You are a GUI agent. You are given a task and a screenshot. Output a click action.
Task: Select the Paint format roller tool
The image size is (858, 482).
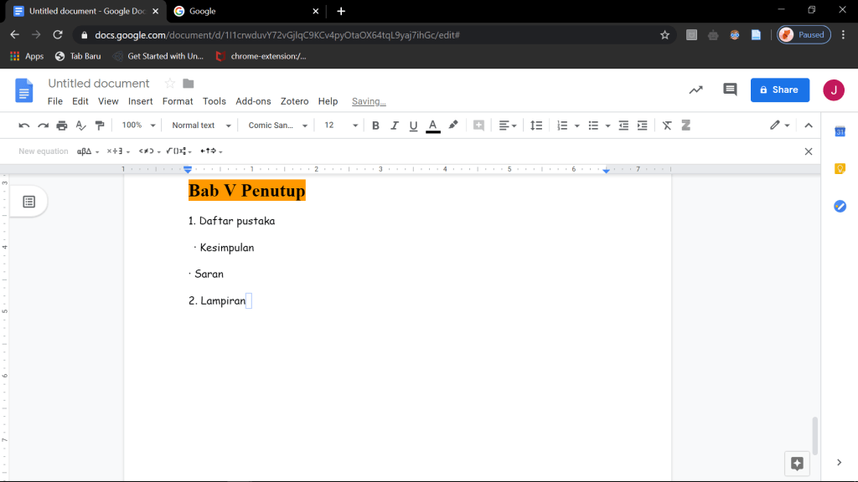point(100,126)
